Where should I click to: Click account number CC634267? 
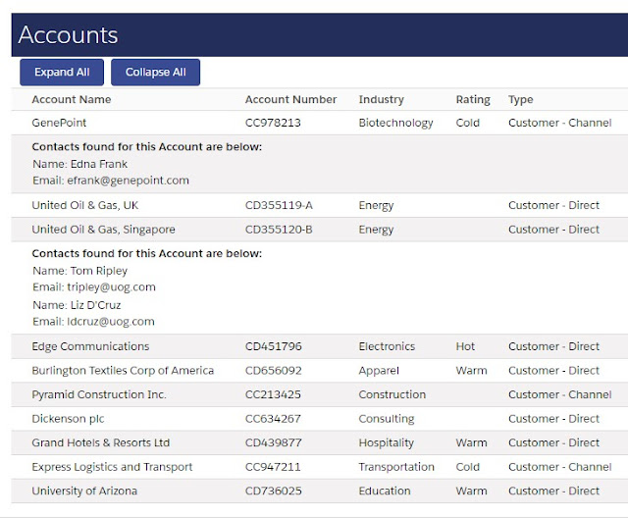273,419
